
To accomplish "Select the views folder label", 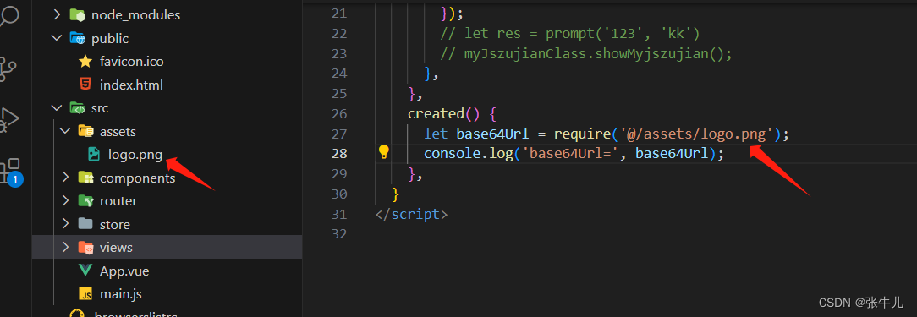I will [116, 248].
